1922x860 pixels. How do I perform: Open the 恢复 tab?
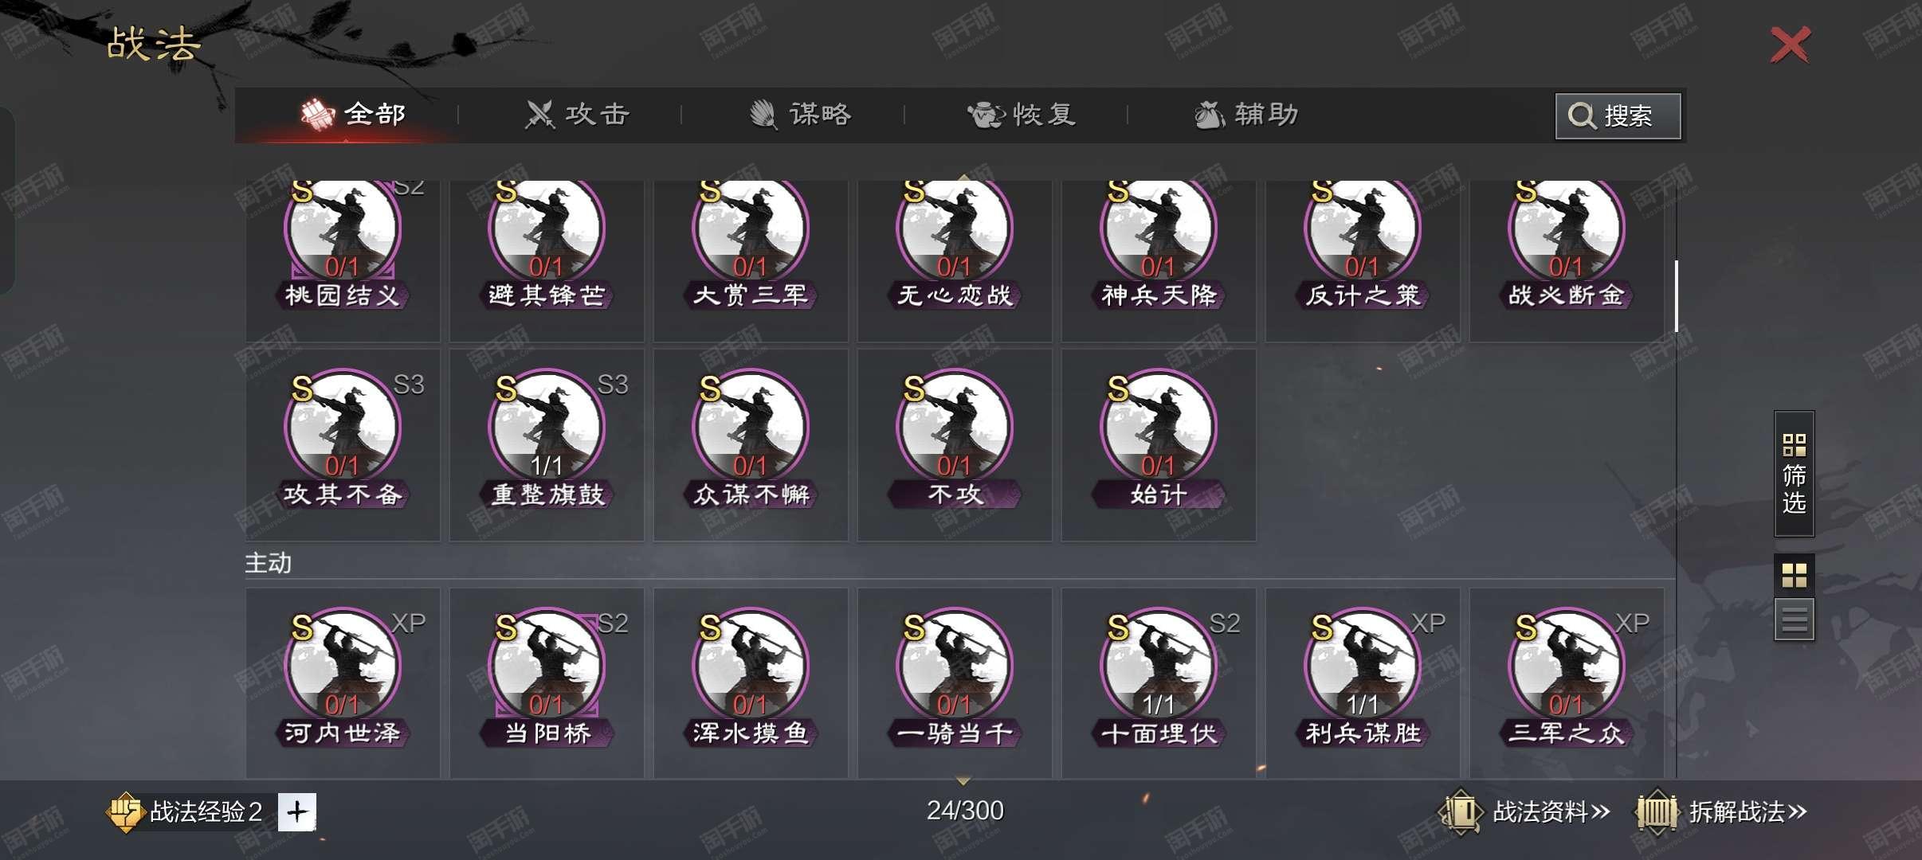click(1022, 115)
